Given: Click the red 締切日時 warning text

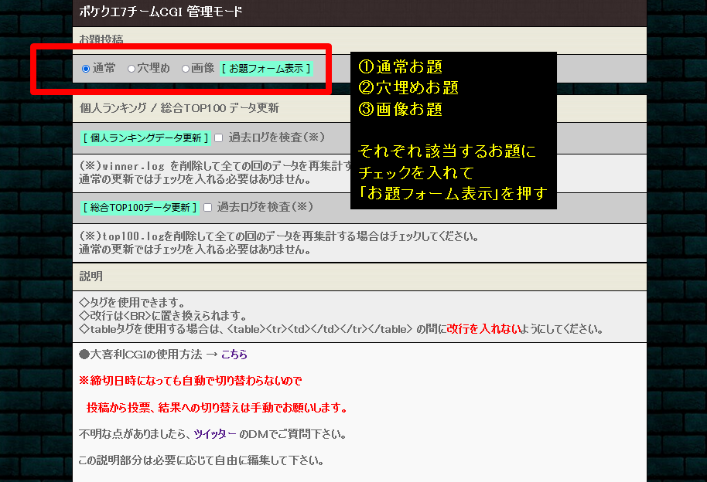Looking at the screenshot, I should click(x=190, y=381).
